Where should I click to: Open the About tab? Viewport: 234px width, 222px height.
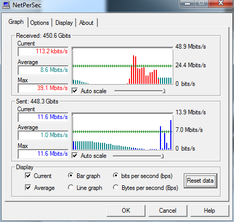point(86,23)
